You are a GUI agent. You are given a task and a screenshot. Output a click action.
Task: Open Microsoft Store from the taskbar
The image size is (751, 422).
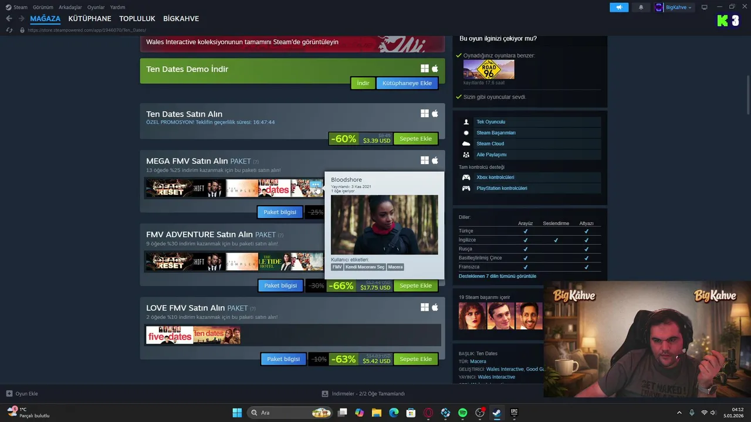point(411,413)
